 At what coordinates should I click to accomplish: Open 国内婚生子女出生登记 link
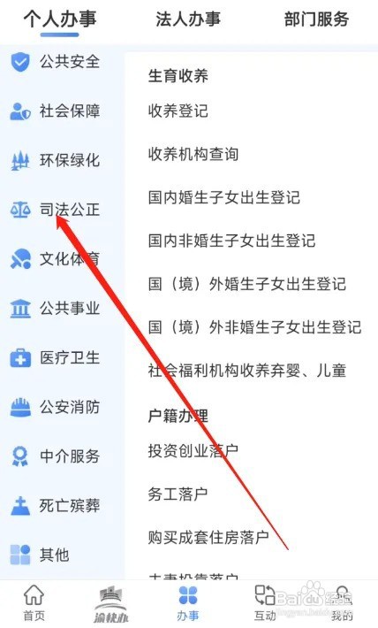coord(224,197)
